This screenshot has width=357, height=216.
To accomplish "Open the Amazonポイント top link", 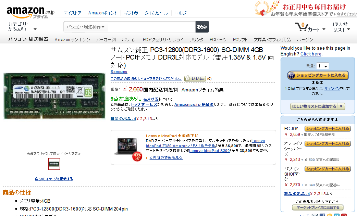I will (102, 13).
